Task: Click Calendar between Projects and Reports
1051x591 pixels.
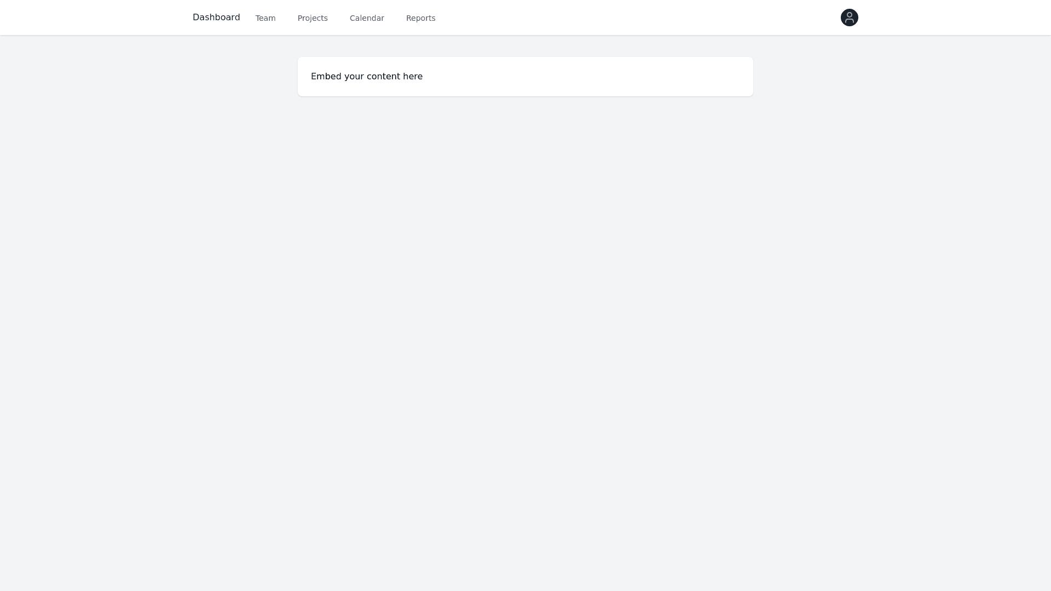Action: (367, 18)
